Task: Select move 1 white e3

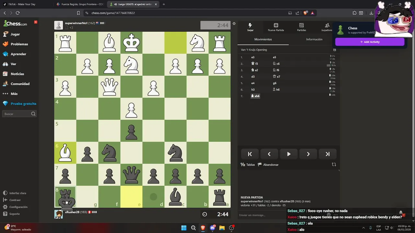Action: coord(253,57)
